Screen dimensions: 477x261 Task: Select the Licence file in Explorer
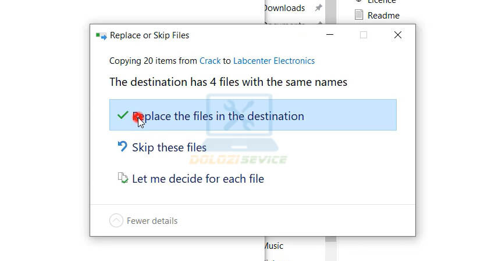pyautogui.click(x=381, y=2)
